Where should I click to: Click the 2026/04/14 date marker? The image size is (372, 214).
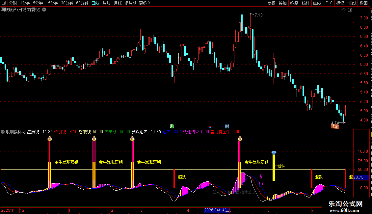click(217, 210)
